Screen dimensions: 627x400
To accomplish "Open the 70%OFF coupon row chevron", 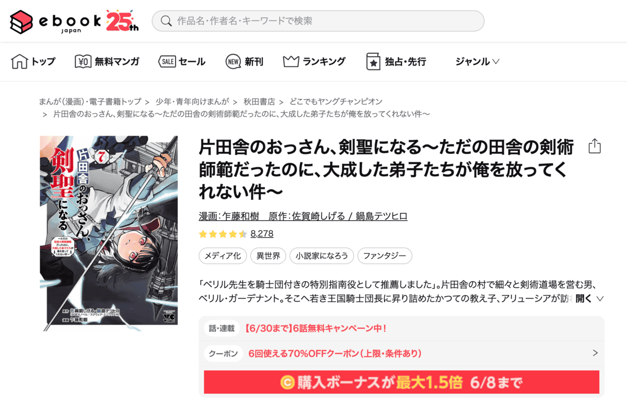I will [595, 353].
